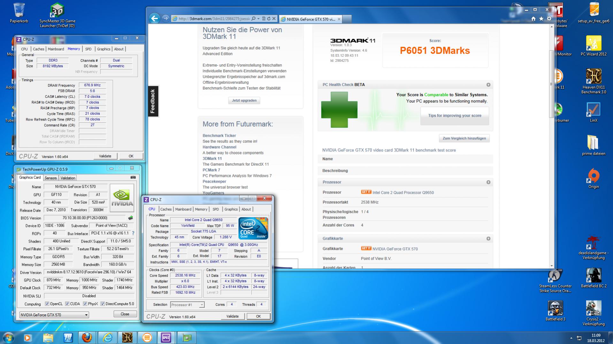The image size is (613, 344).
Task: Click browser address bar URL field
Action: (x=214, y=19)
